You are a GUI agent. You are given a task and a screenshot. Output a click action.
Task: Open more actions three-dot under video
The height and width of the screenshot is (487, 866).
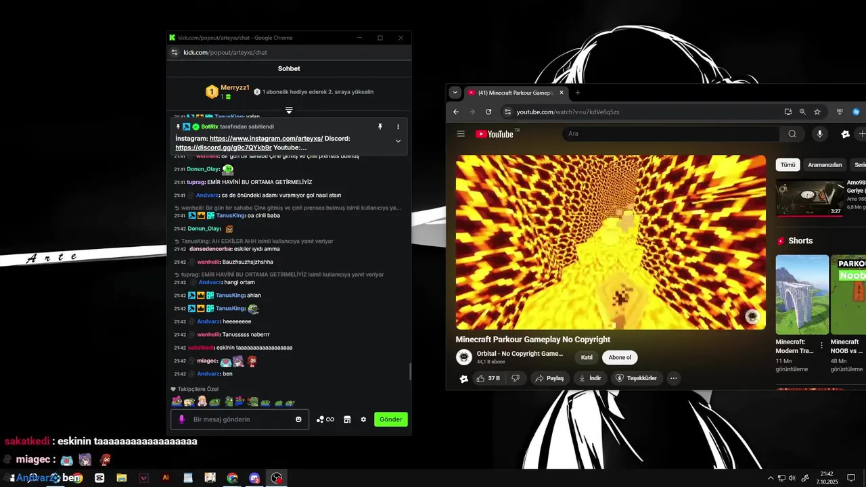click(x=674, y=378)
